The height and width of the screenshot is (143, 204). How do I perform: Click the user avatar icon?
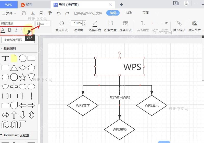186,3
